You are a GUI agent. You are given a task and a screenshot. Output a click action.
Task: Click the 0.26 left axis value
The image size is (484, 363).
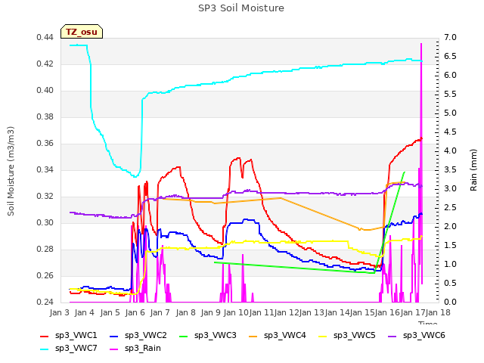pyautogui.click(x=45, y=276)
